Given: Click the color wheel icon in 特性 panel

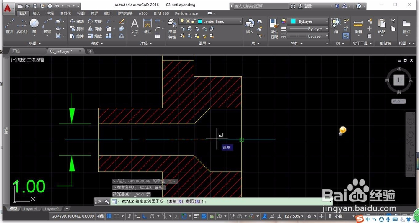Looking at the screenshot, I should 284,21.
